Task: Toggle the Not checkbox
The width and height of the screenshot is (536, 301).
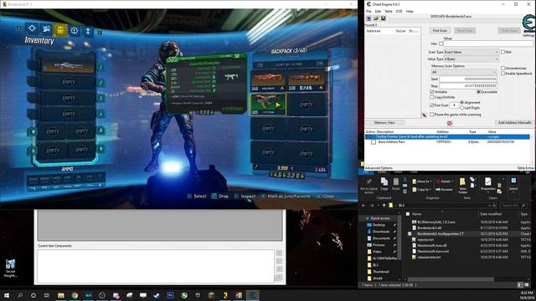Action: coord(502,52)
